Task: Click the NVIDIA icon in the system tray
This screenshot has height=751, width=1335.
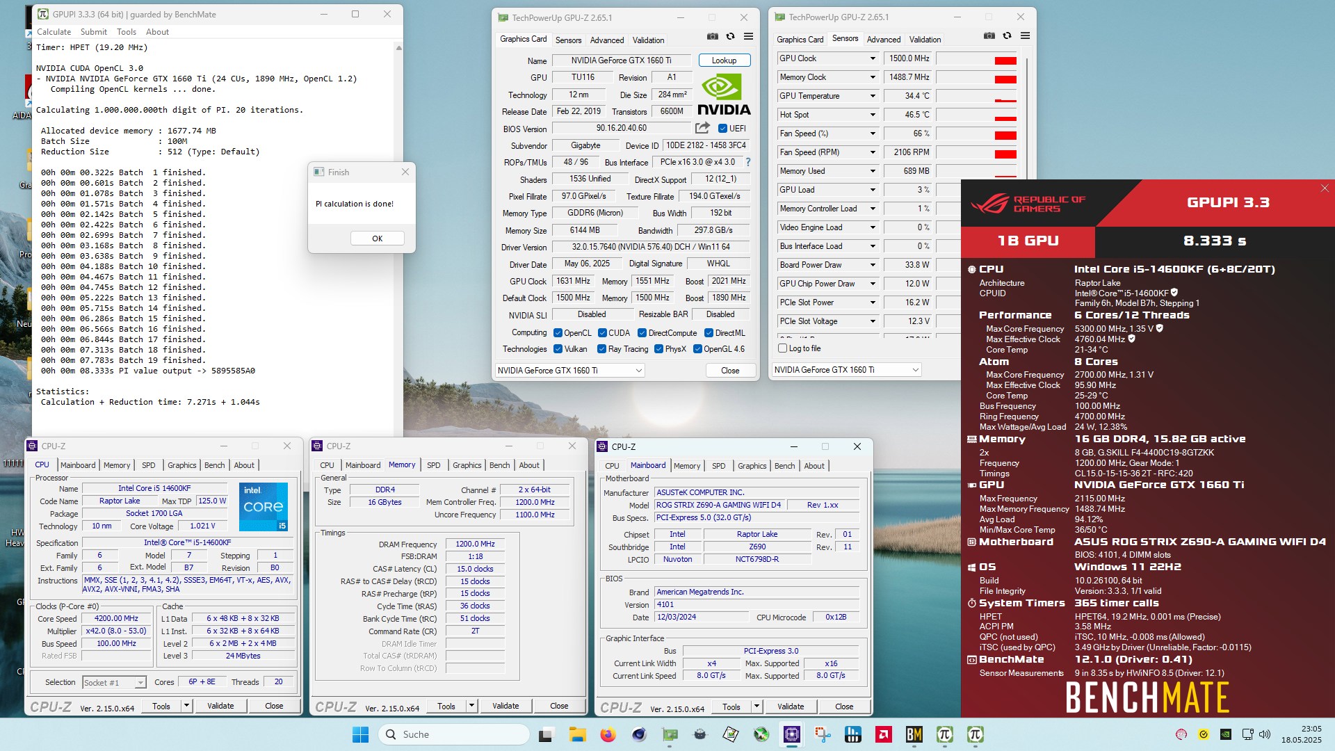Action: click(x=1226, y=734)
